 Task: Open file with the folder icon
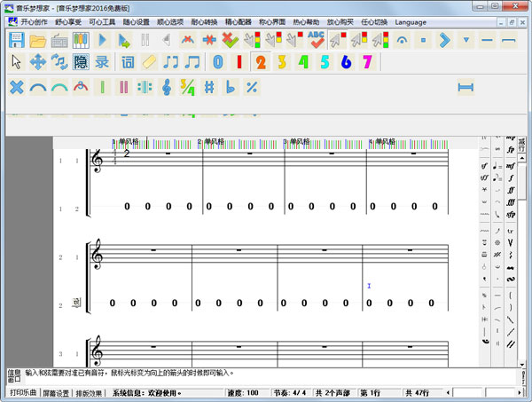point(37,41)
